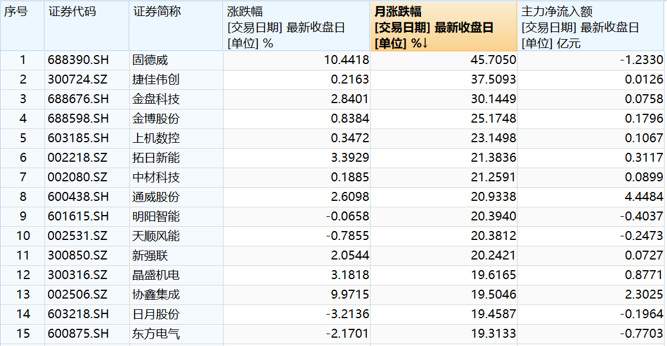Viewport: 667px width, 346px height.
Task: Click the 证券代码 column header
Action: click(87, 27)
